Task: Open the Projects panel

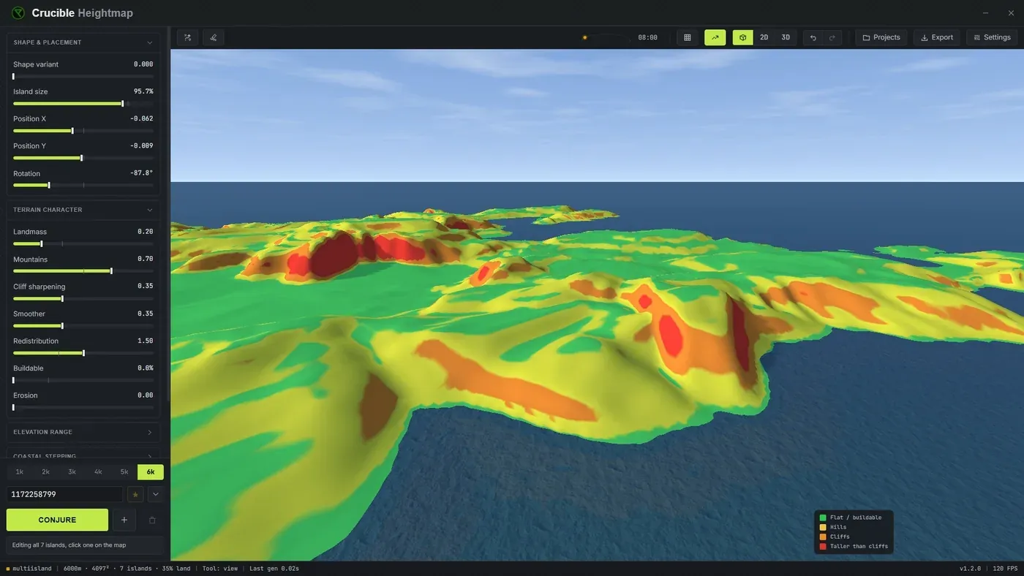Action: (881, 37)
